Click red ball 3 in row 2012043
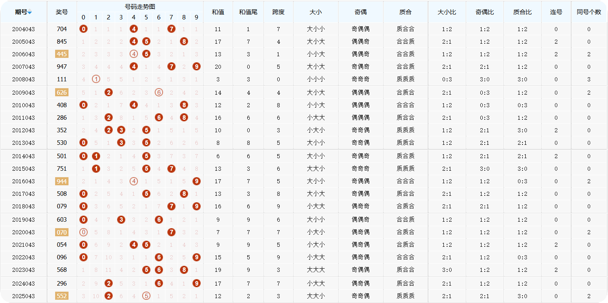This screenshot has height=303, width=608. tap(121, 130)
